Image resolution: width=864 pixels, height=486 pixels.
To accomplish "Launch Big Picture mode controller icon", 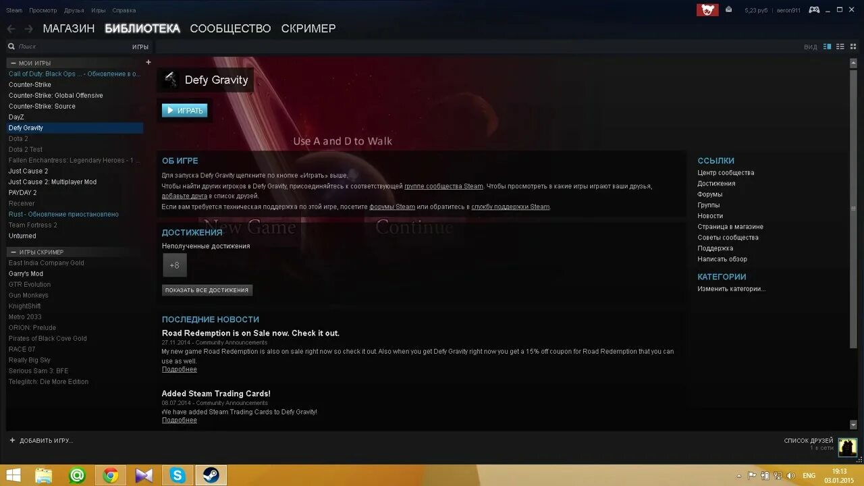I will pyautogui.click(x=815, y=9).
